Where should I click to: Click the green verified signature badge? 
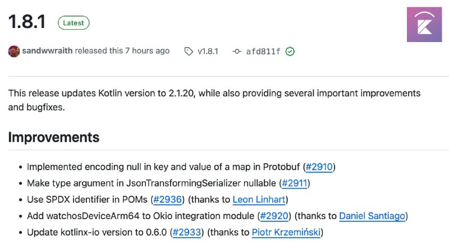[x=290, y=52]
